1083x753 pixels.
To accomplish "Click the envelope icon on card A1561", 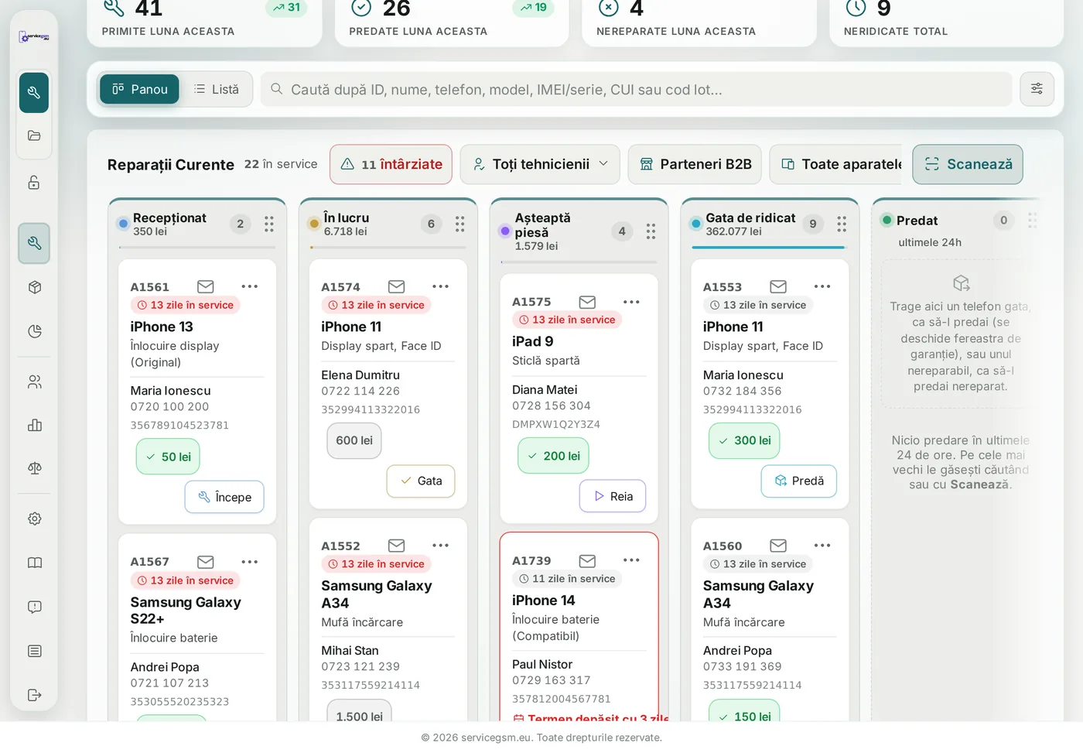I will click(206, 286).
